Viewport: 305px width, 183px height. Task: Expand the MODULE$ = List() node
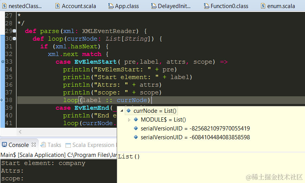(x=129, y=120)
